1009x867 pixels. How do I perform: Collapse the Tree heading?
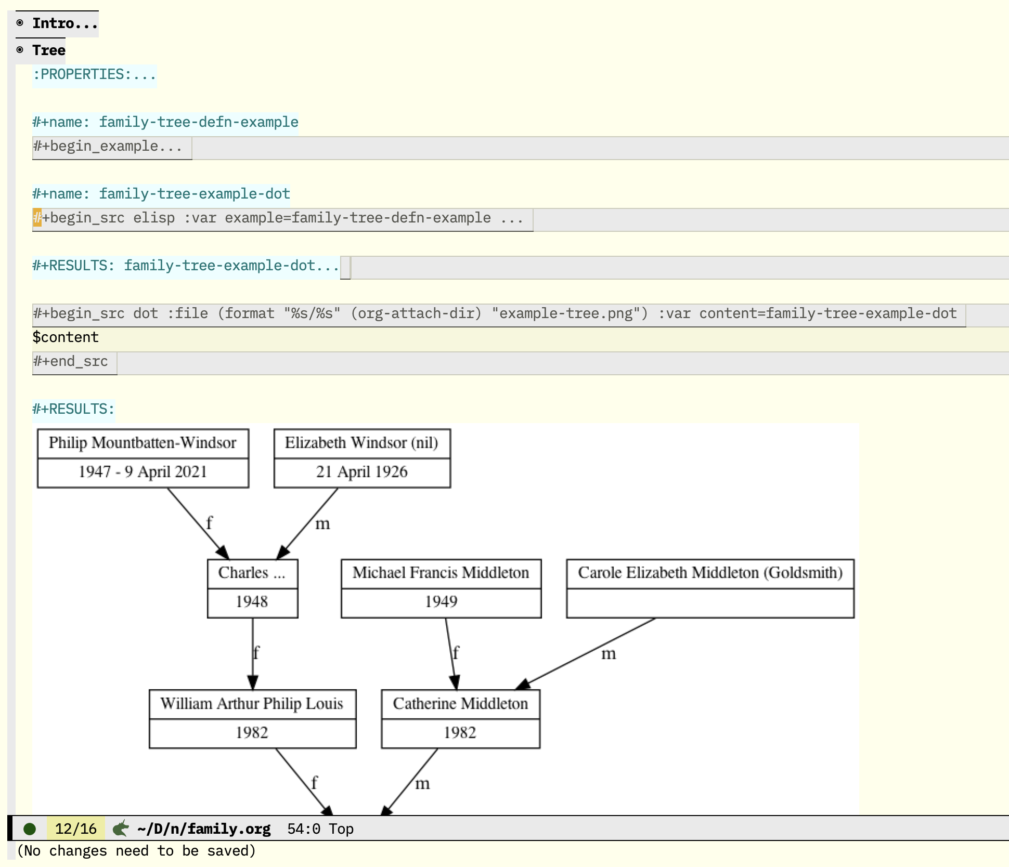(49, 50)
